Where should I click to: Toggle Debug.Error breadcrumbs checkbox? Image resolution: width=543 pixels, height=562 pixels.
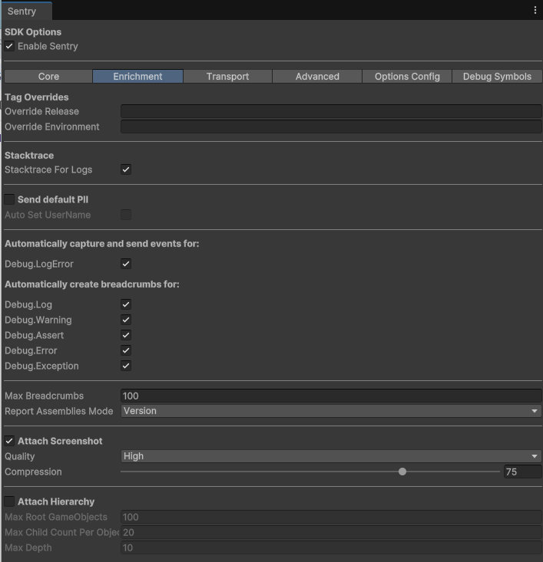126,350
